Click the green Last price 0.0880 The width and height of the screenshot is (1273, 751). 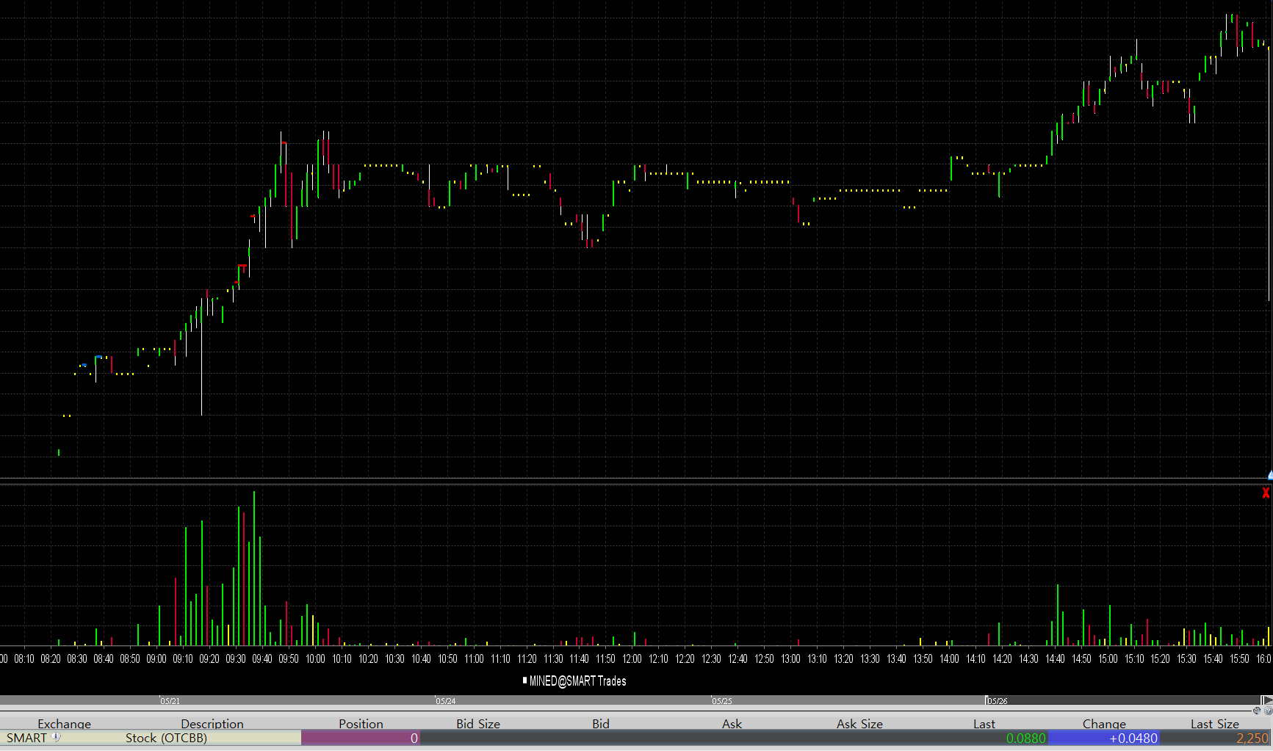1025,738
